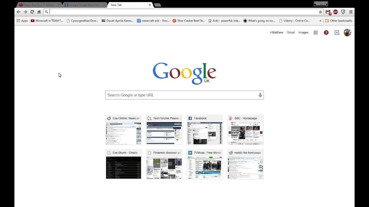
Task: Open the Home page icon
Action: [x=39, y=12]
